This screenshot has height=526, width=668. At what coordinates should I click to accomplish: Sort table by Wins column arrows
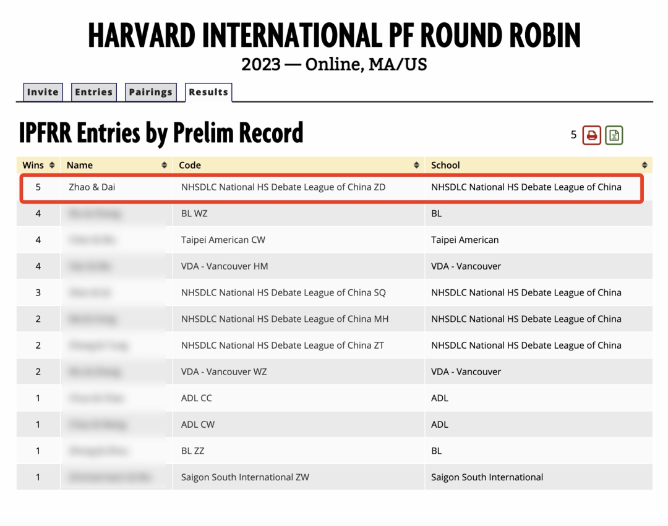(x=52, y=165)
